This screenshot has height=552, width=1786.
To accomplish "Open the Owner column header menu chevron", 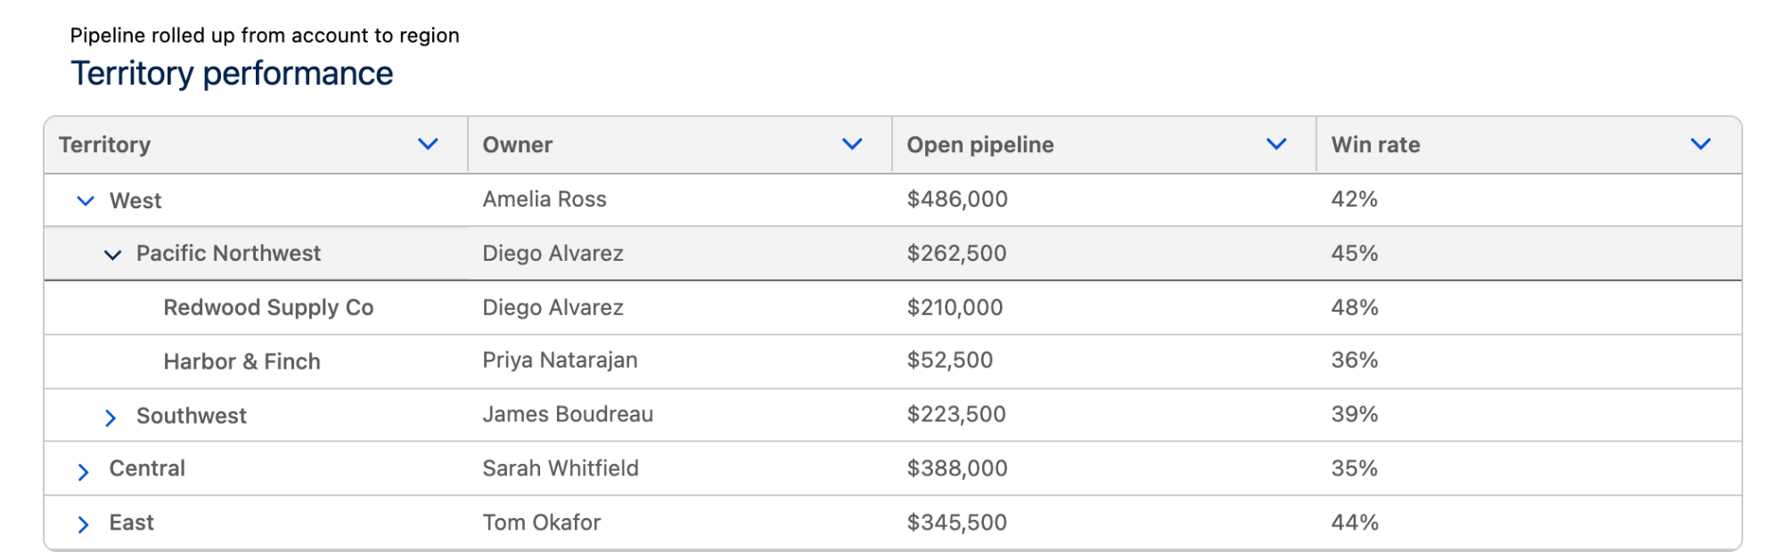I will tap(852, 144).
